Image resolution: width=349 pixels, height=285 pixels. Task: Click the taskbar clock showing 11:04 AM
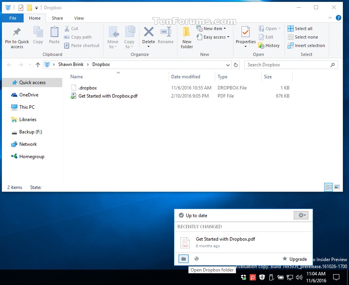point(316,277)
